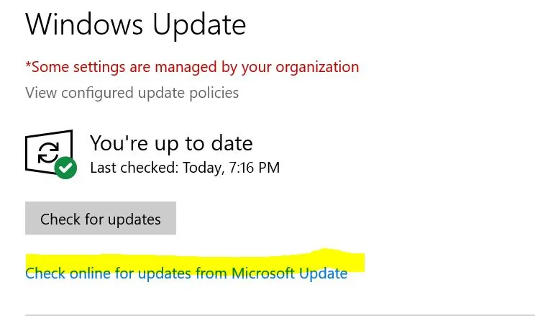Click the red asterisk before Some settings

[28, 65]
